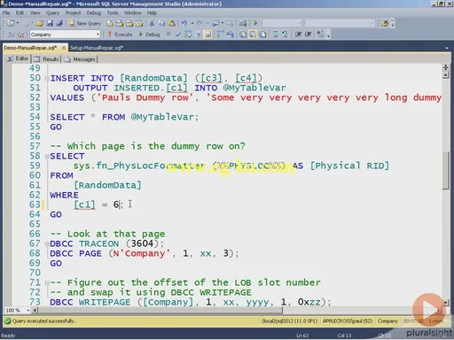This screenshot has height=340, width=454.
Task: Click the Execute button
Action: point(120,35)
